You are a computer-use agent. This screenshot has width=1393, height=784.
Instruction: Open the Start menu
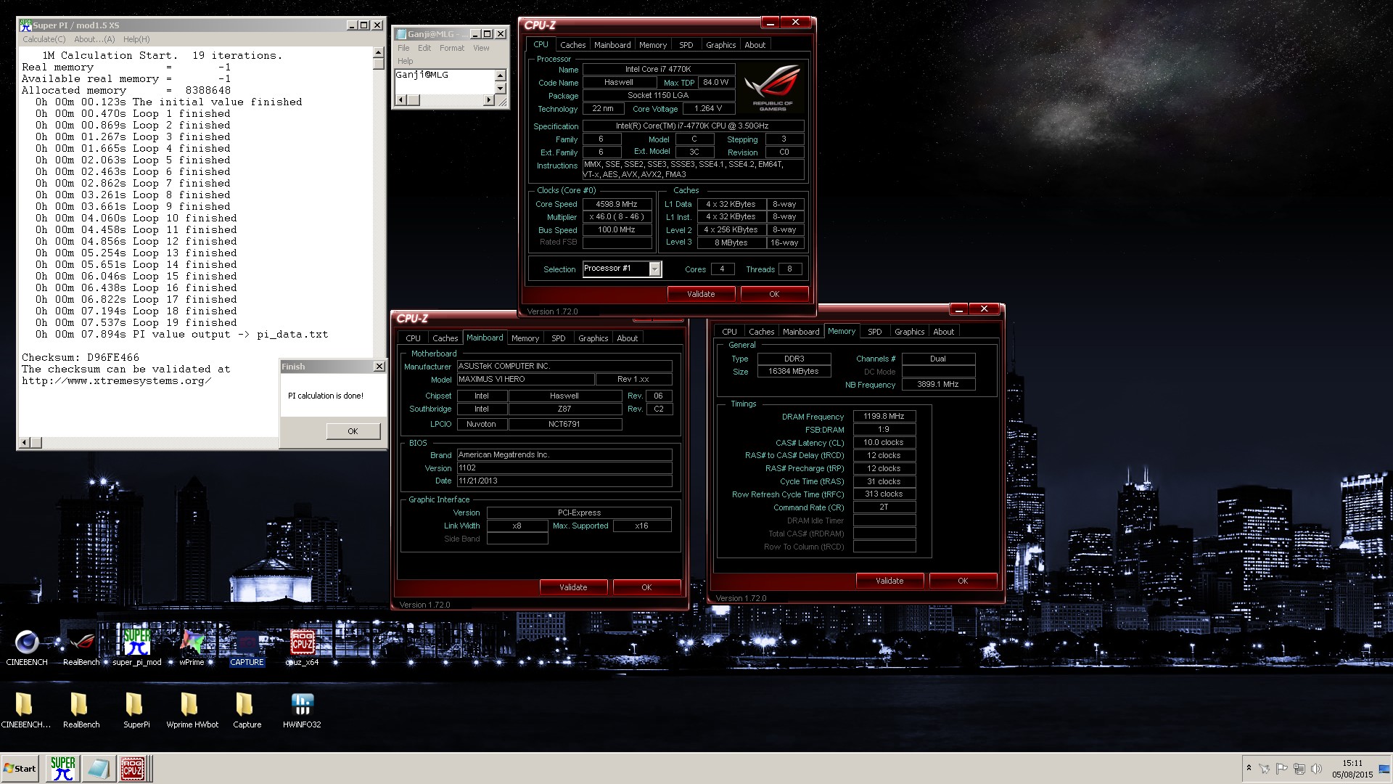tap(20, 769)
